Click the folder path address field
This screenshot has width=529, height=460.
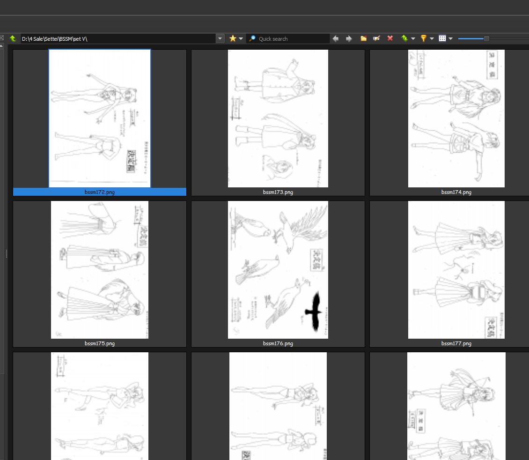[117, 39]
